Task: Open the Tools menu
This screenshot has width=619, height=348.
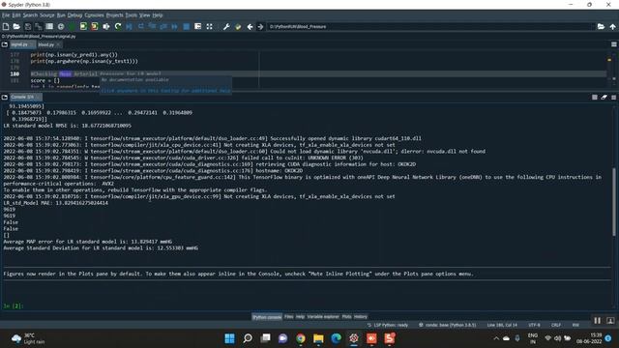Action: 132,15
